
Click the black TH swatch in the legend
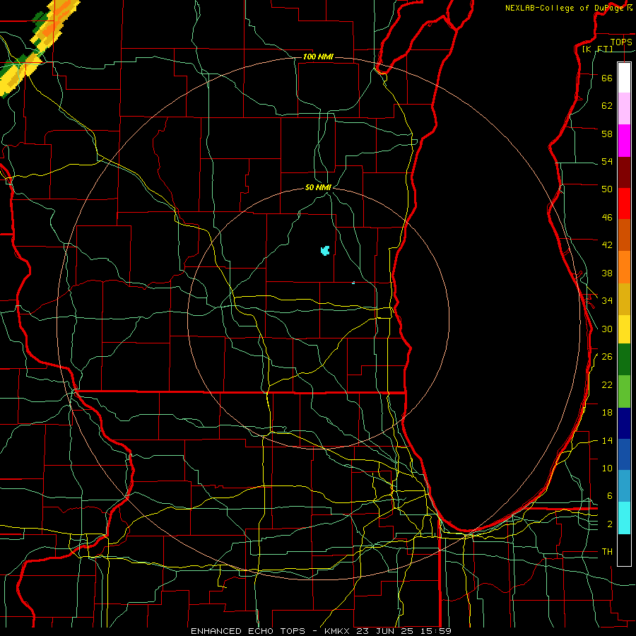pos(624,550)
